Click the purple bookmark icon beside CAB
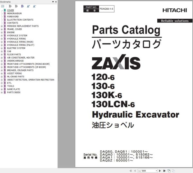This screenshot has height=173, width=193. (5, 52)
